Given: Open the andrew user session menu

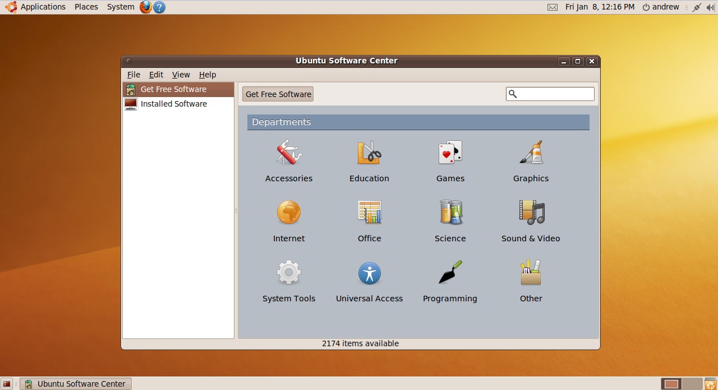Looking at the screenshot, I should (661, 7).
